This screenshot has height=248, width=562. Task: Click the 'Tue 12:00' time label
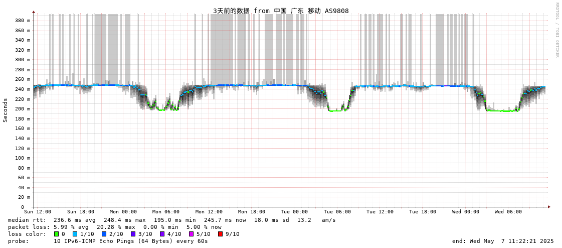click(380, 212)
